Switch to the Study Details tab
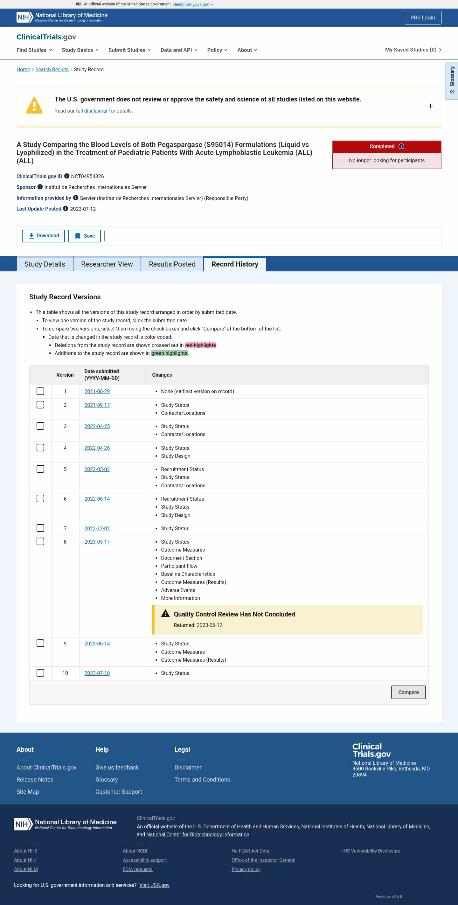This screenshot has width=458, height=905. 45,264
